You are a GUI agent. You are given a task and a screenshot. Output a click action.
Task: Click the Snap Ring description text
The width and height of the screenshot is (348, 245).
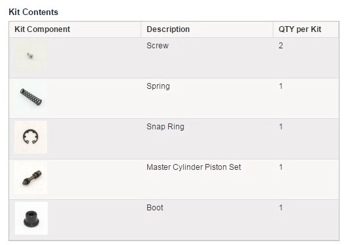(165, 127)
